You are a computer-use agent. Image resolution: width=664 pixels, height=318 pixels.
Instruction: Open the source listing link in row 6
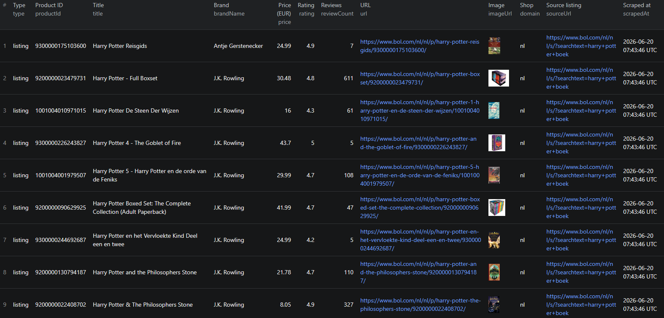click(581, 208)
